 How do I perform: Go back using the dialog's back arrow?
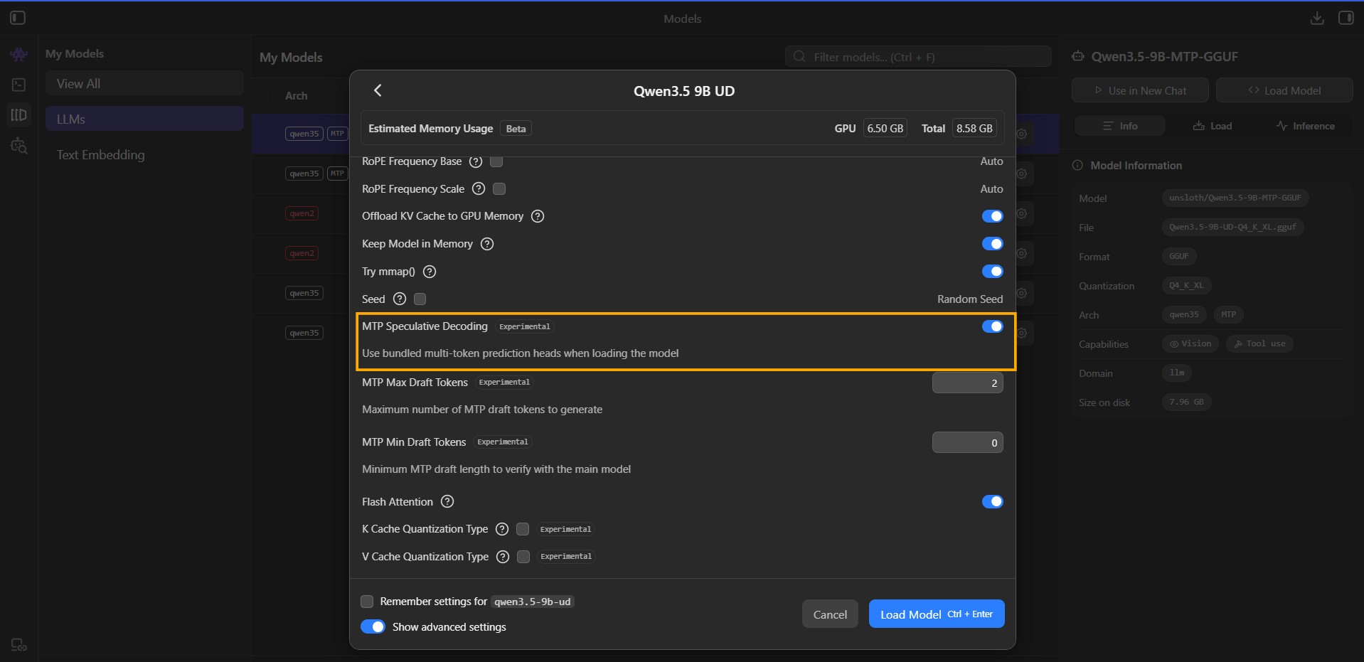pos(378,90)
